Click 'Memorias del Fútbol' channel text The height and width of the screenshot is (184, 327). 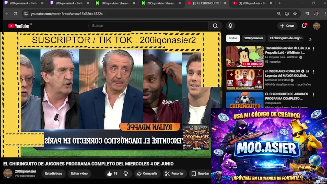(x=278, y=80)
